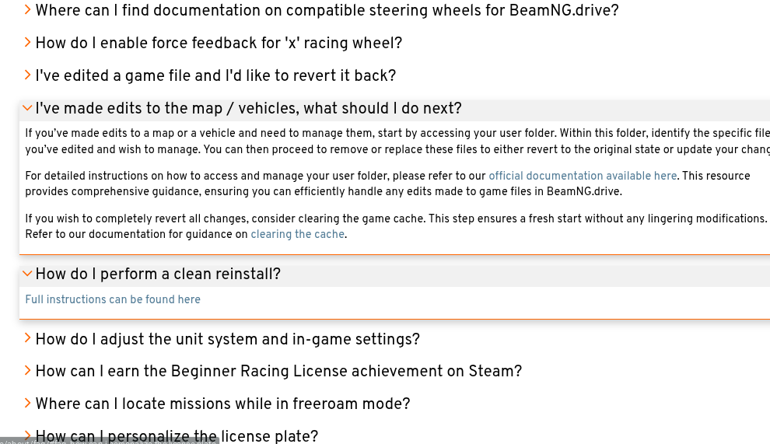The width and height of the screenshot is (770, 444).
Task: Collapse the map / vehicles edits answer chevron
Action: (28, 108)
